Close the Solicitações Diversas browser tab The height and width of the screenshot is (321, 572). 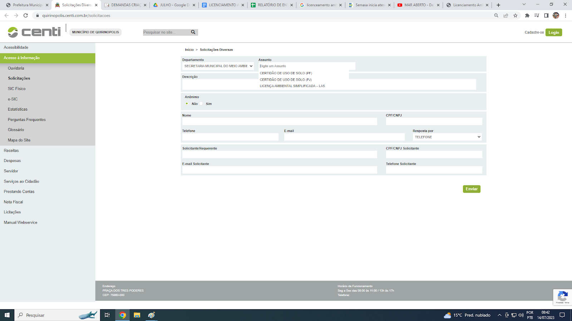point(96,5)
